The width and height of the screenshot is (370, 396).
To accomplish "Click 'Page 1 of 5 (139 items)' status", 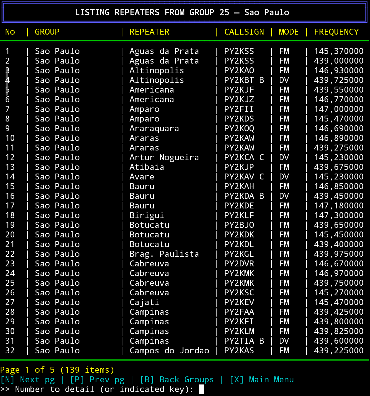I will click(x=57, y=370).
